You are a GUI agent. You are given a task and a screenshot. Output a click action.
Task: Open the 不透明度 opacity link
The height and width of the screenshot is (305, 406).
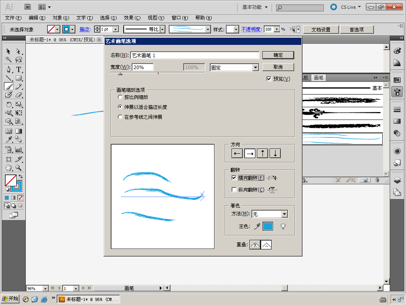point(251,29)
